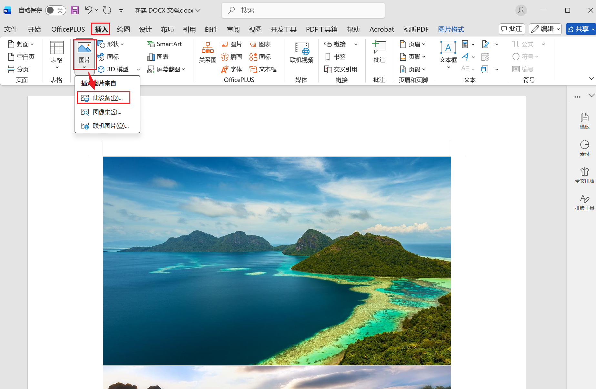Open the 批注 comments panel
Viewport: 596px width, 389px height.
point(511,29)
